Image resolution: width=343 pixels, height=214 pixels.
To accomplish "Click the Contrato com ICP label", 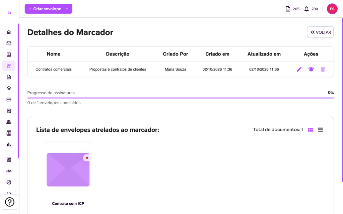I will pos(68,204).
